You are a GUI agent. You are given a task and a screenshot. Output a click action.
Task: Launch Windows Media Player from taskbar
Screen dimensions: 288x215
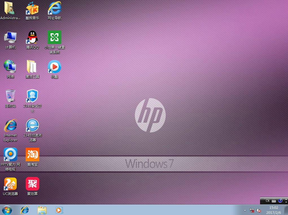pyautogui.click(x=59, y=210)
